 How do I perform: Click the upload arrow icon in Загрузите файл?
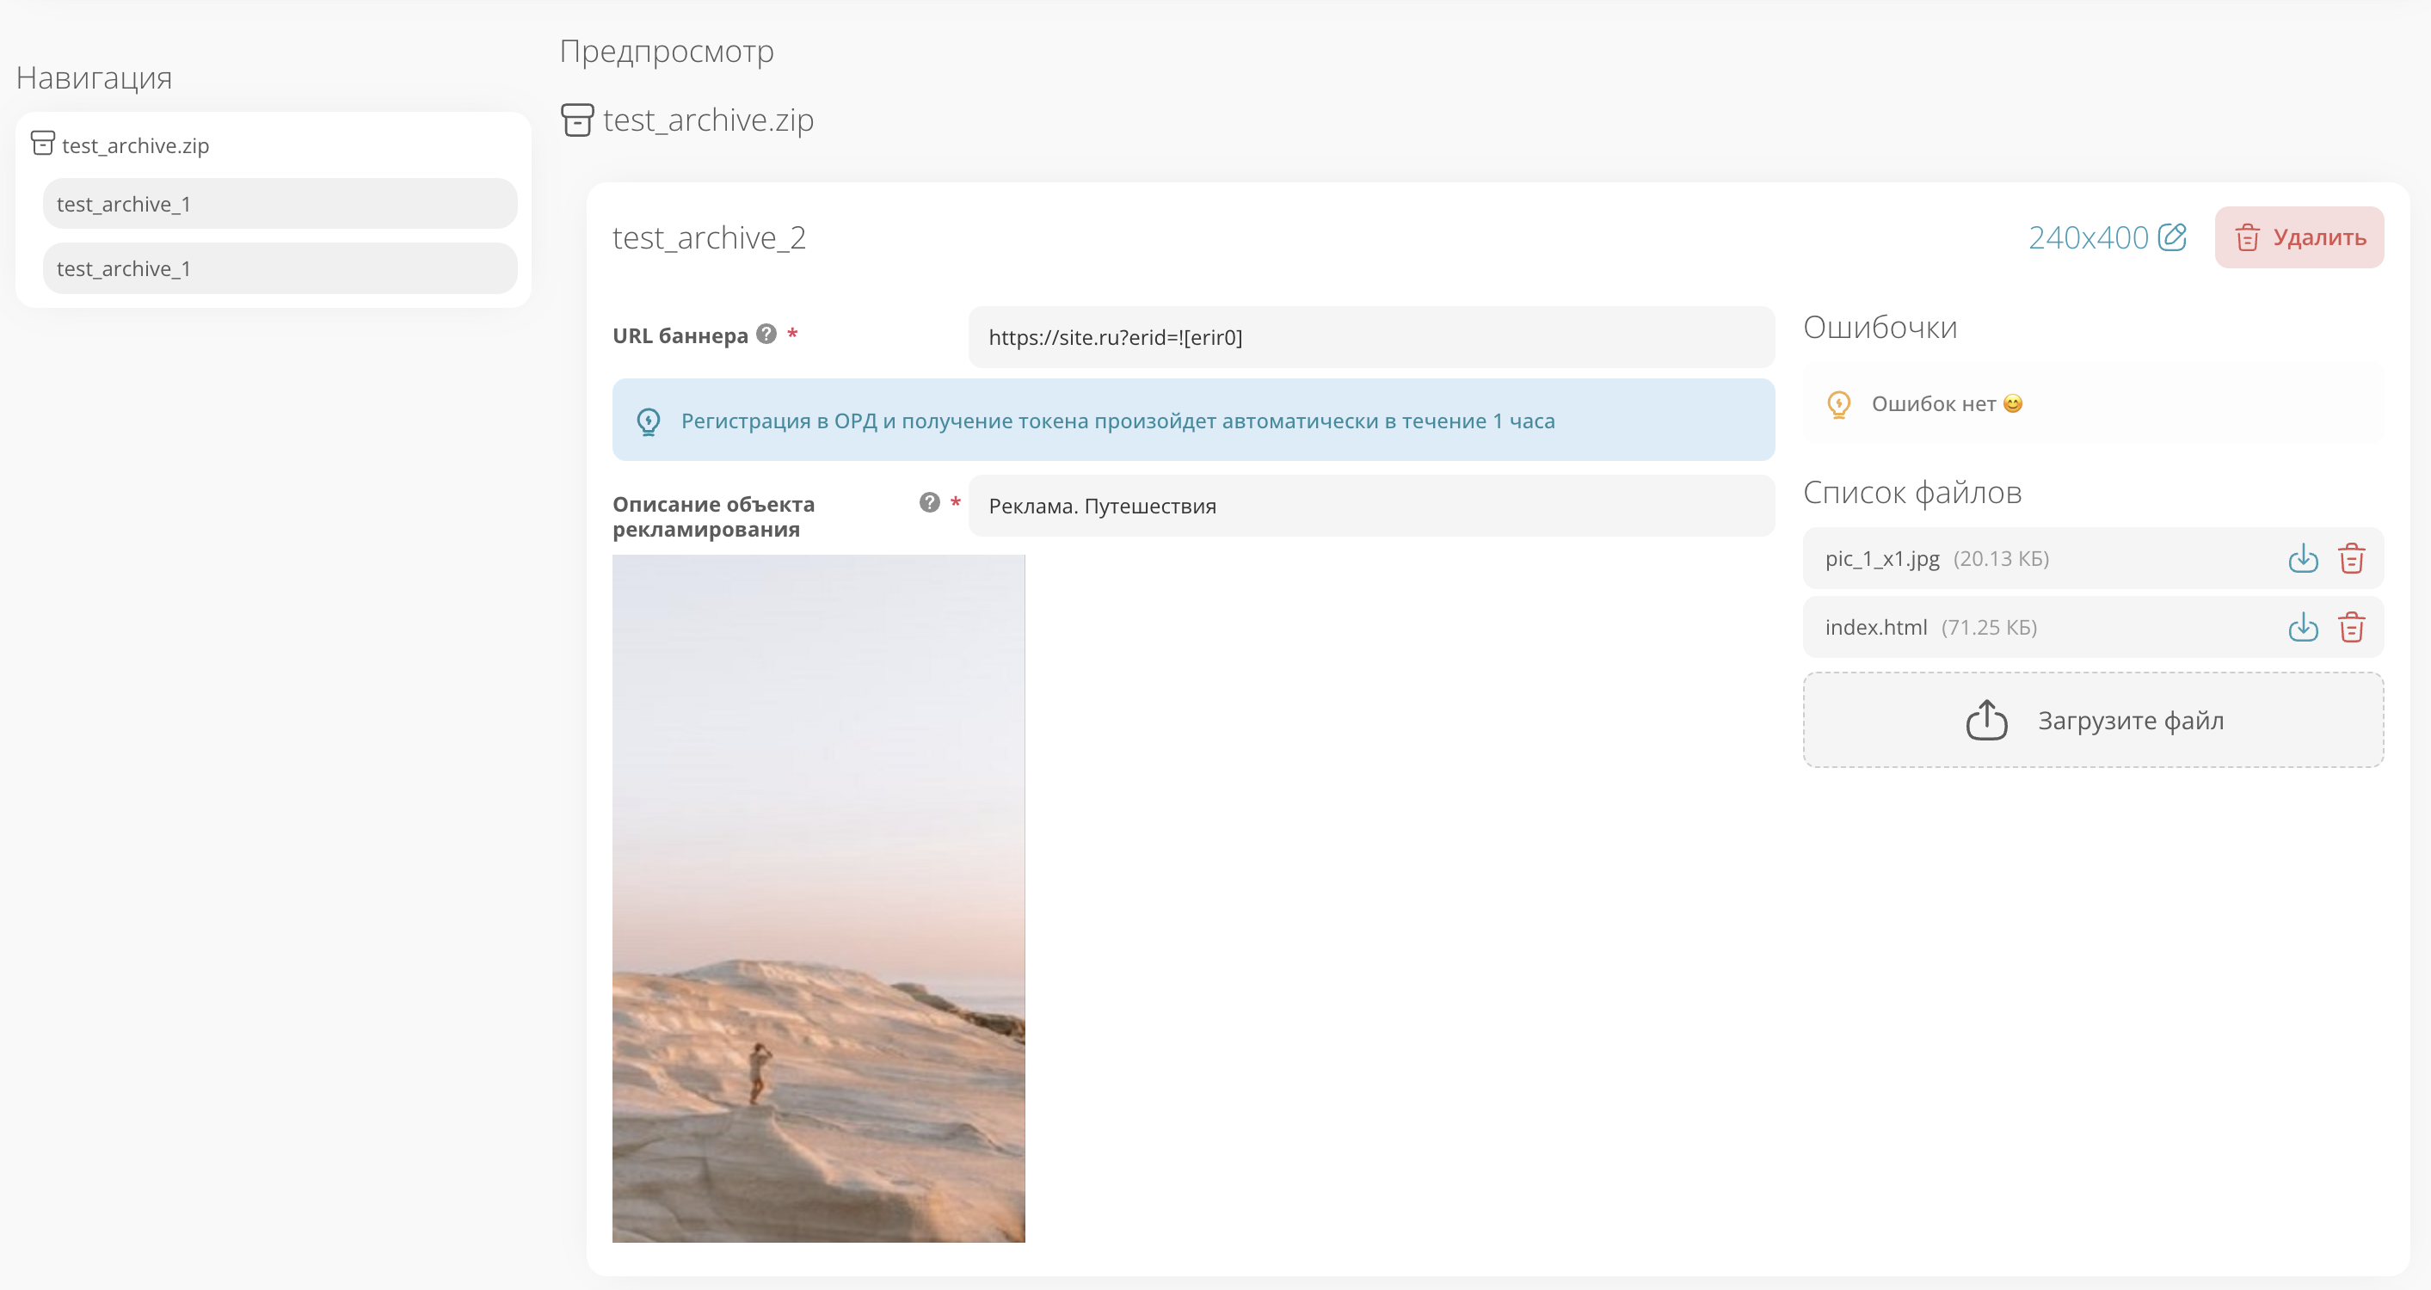coord(1986,720)
